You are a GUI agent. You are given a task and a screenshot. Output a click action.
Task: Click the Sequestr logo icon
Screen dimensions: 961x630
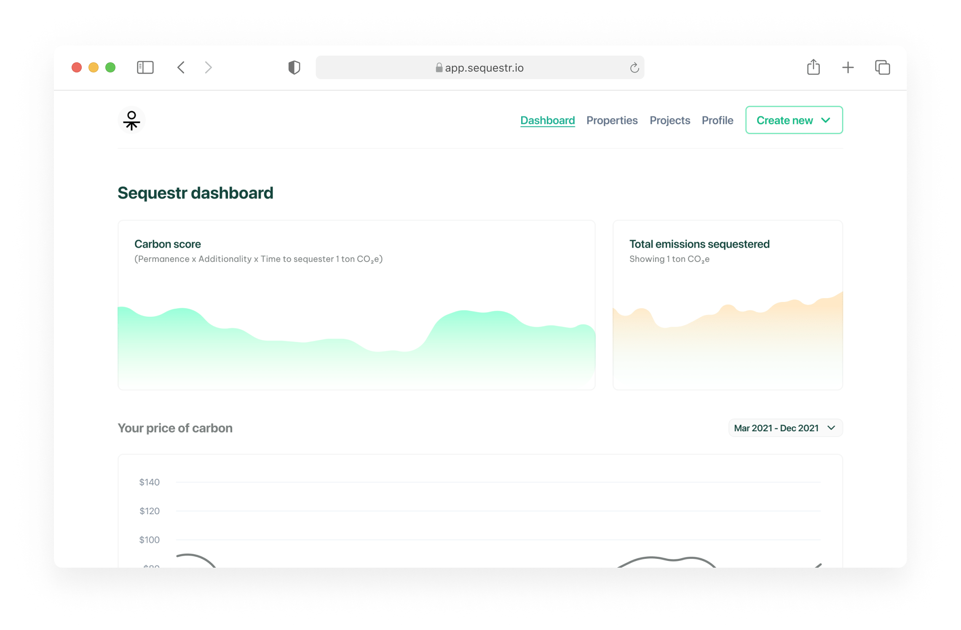[x=131, y=120]
